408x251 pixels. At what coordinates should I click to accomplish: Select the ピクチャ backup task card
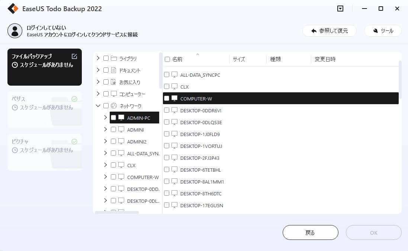45,152
